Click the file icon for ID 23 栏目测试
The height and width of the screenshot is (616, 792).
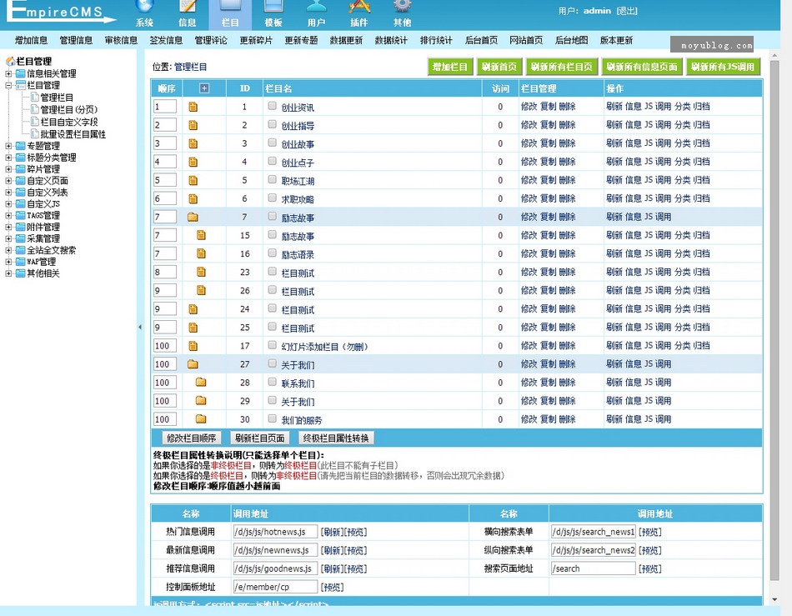click(x=201, y=272)
